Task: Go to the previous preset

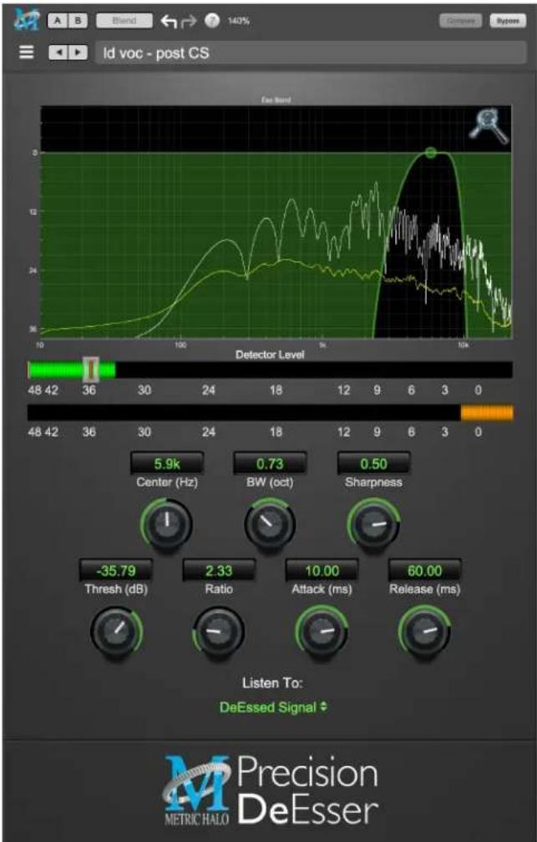Action: tap(58, 53)
